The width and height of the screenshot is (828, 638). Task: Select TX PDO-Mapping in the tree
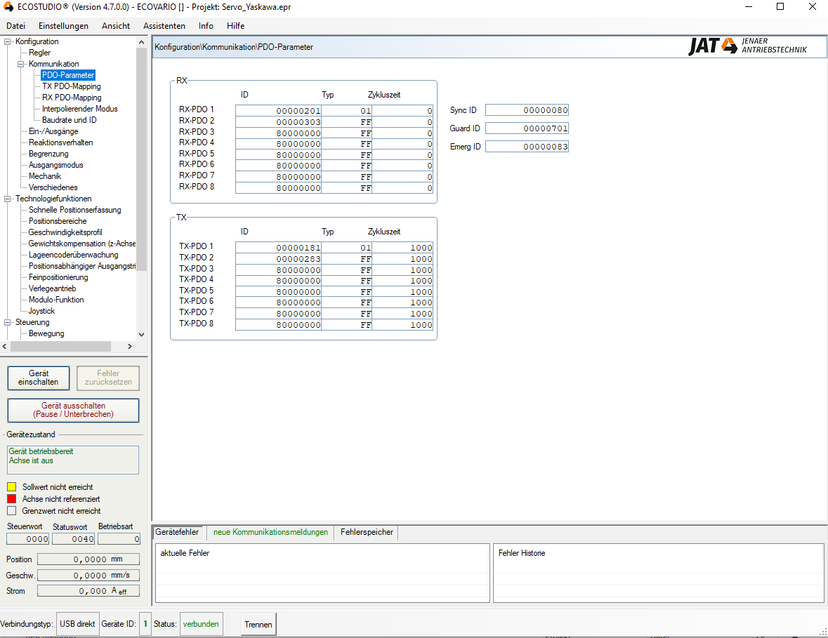coord(72,86)
